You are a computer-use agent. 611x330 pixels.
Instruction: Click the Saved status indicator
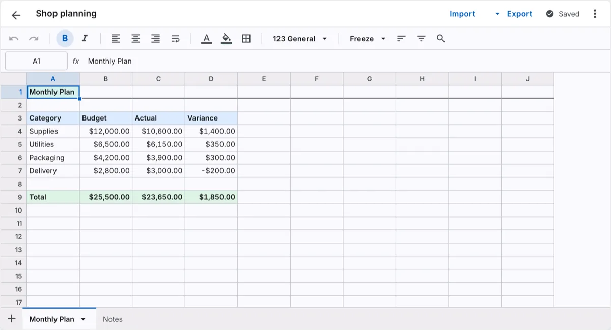563,14
